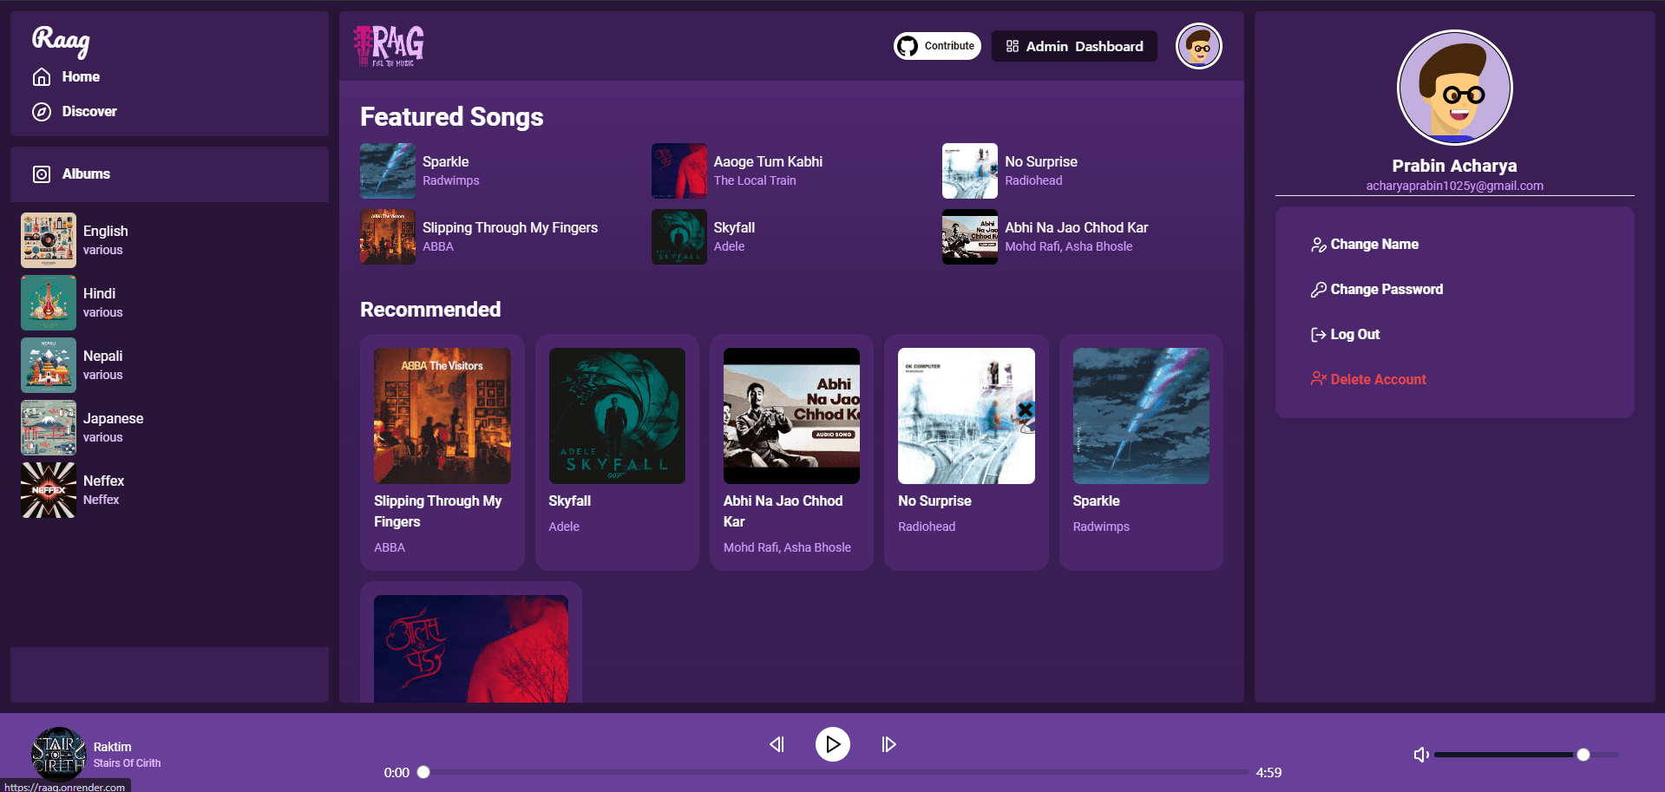Click the profile avatar in the header
The width and height of the screenshot is (1665, 792).
(x=1198, y=46)
